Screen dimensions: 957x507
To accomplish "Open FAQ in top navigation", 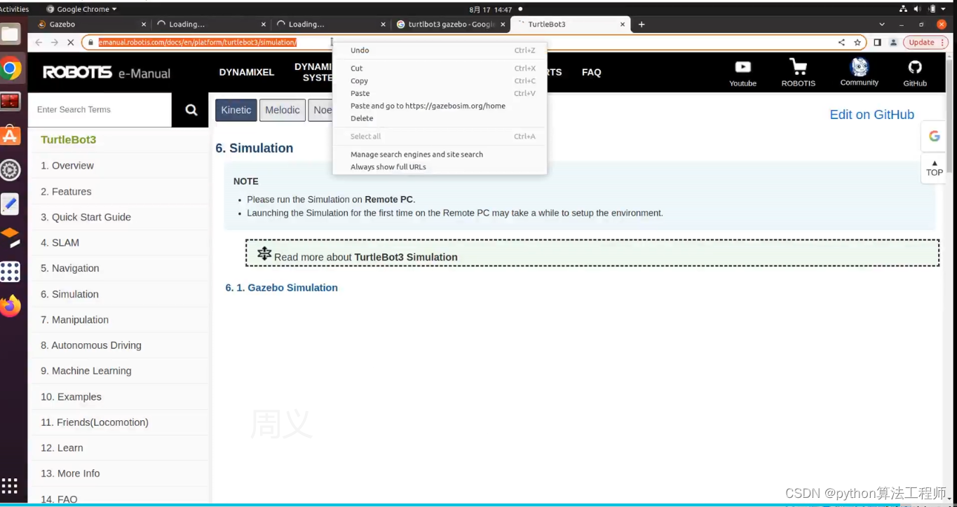I will pos(592,72).
